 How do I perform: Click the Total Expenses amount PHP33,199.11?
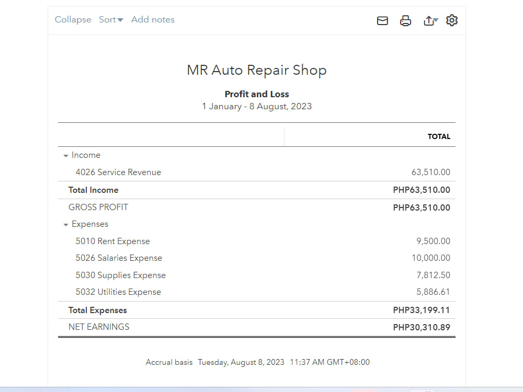tap(422, 310)
